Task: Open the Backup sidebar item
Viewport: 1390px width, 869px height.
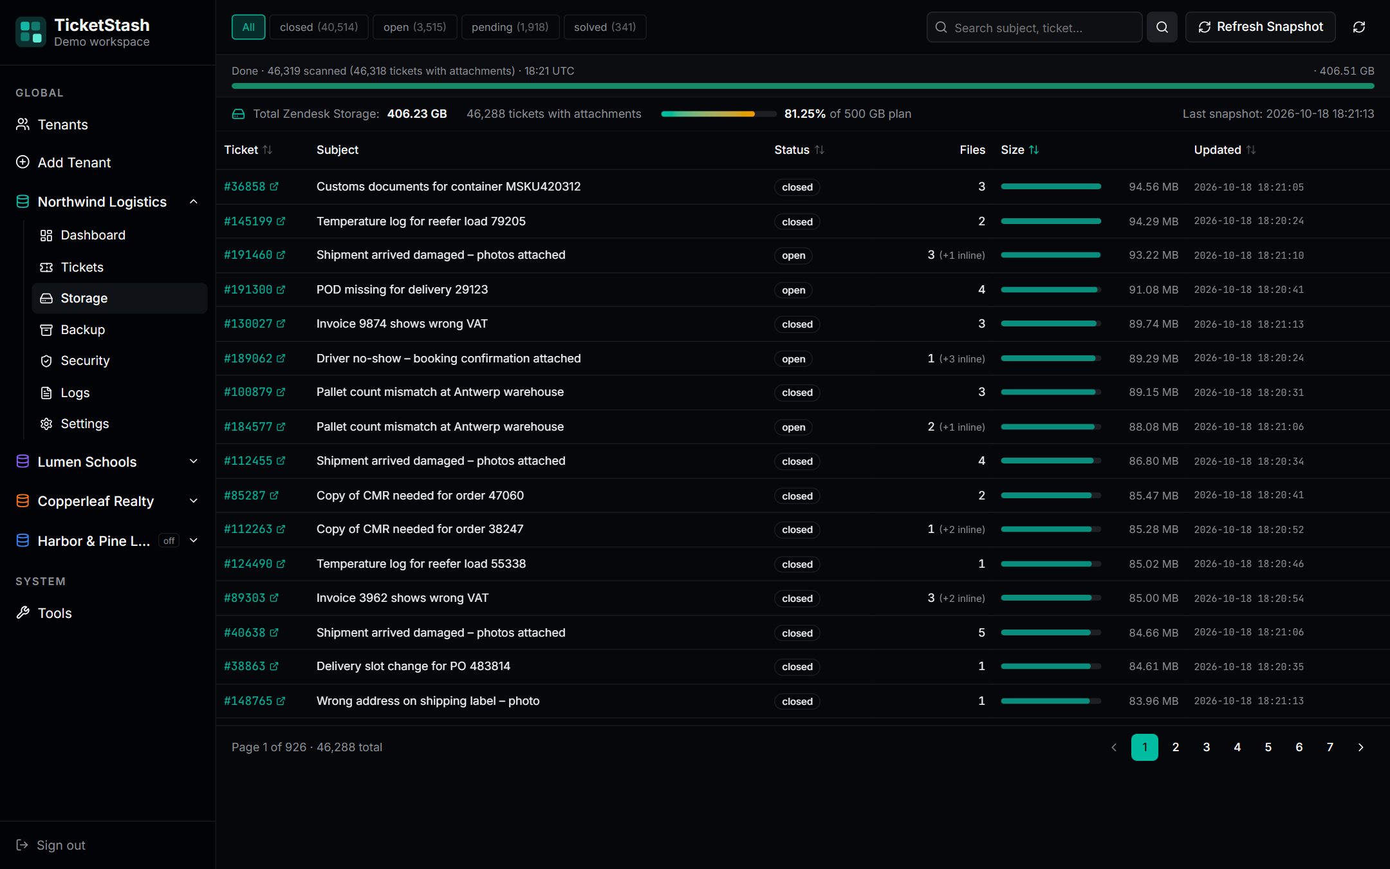Action: [119, 330]
